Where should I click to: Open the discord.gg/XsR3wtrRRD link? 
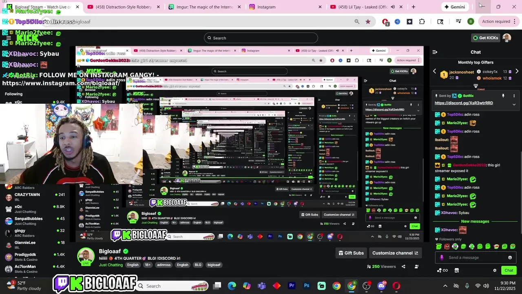[x=464, y=103]
